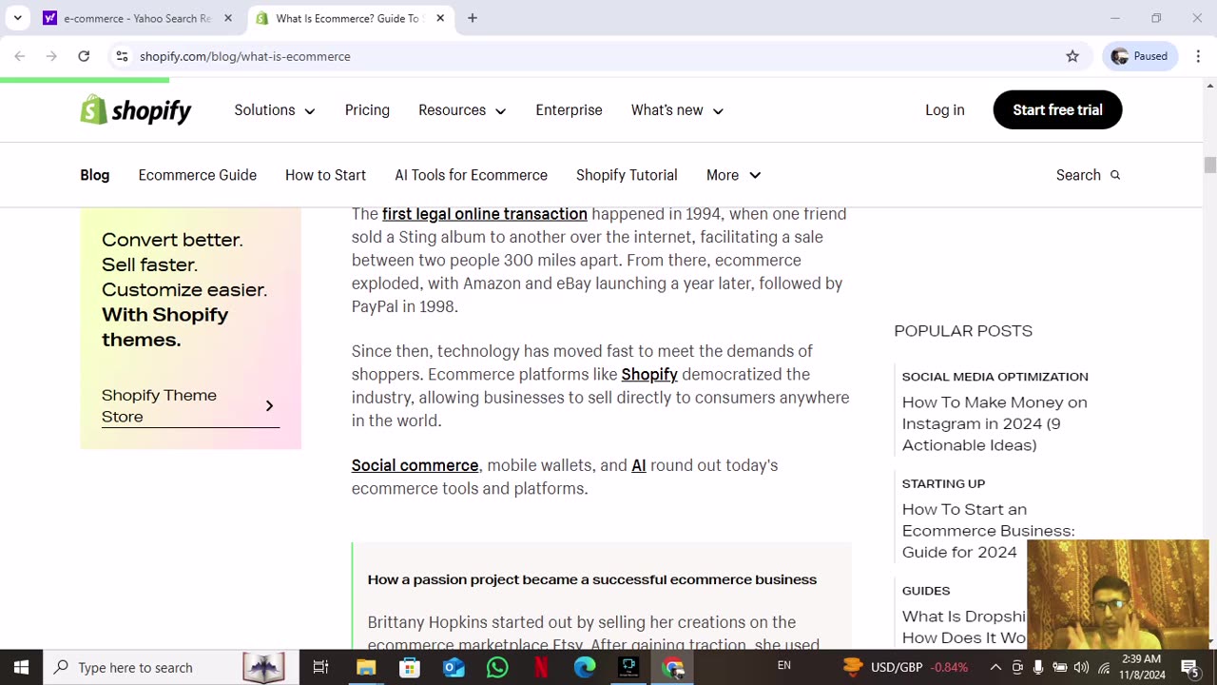Click the USD/GBP currency widget
This screenshot has width=1217, height=685.
coord(905,667)
